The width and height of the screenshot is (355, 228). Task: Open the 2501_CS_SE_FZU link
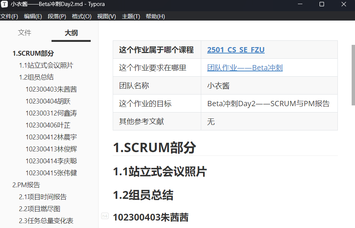click(236, 50)
